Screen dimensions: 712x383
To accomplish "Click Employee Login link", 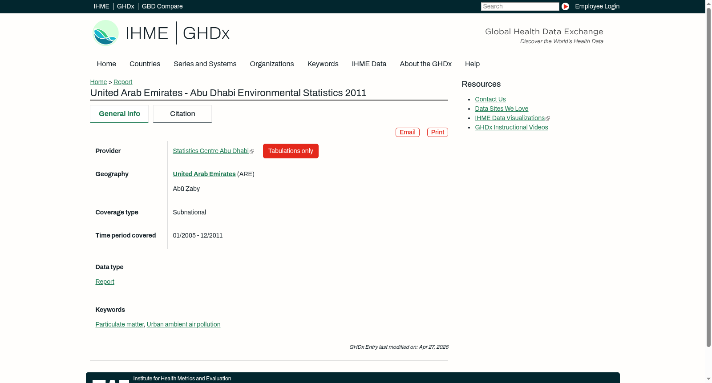I will 597,6.
